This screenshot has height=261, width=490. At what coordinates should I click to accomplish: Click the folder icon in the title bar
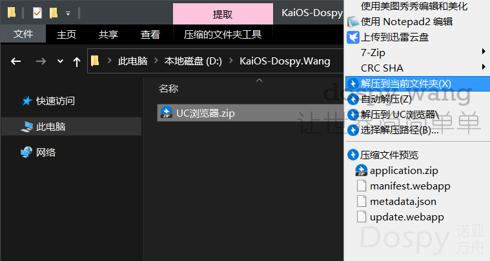12,13
